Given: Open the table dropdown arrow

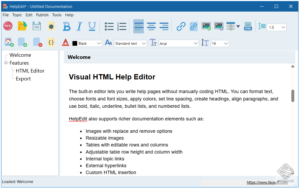Looking at the screenshot, I should pyautogui.click(x=238, y=26).
